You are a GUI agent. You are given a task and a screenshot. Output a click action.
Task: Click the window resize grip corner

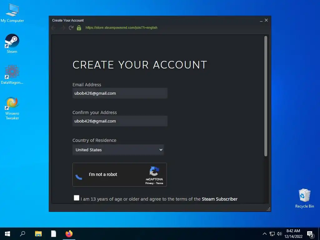point(268,209)
